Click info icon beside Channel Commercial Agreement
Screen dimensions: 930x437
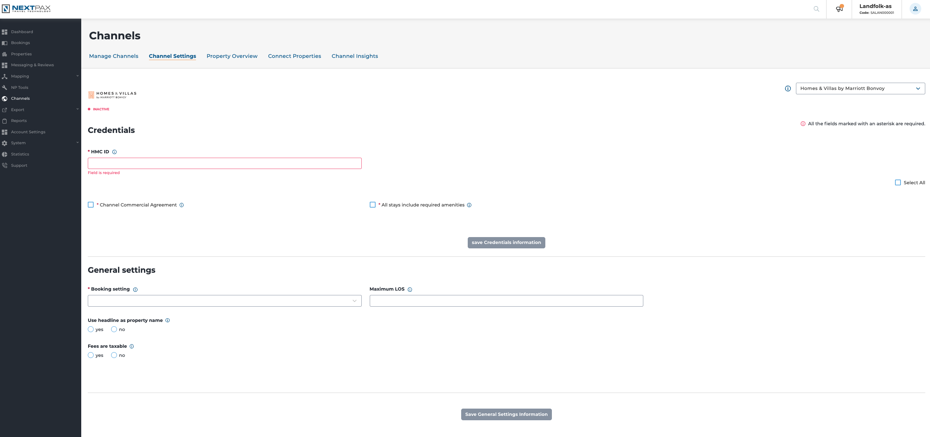tap(182, 205)
